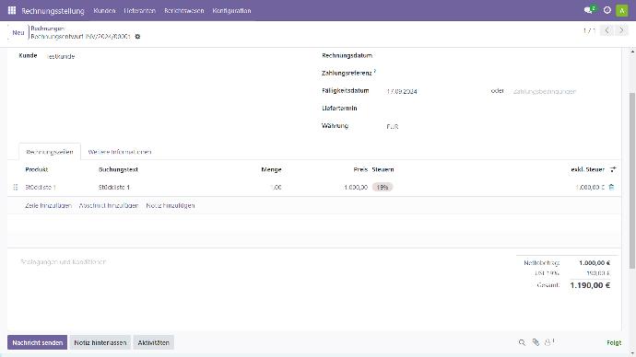636x357 pixels.
Task: Open the conversations chat icon
Action: (589, 10)
